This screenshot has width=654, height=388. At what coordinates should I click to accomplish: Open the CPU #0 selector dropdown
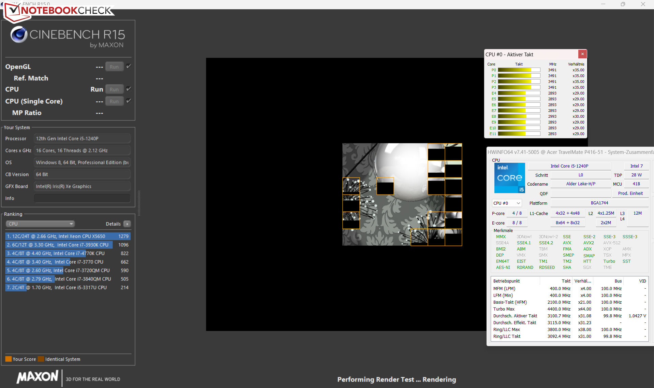(507, 203)
